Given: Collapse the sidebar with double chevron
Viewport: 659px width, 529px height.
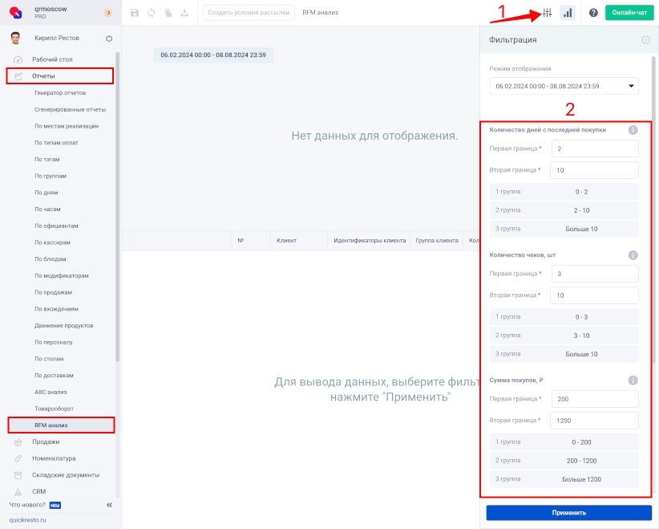Looking at the screenshot, I should 109,505.
